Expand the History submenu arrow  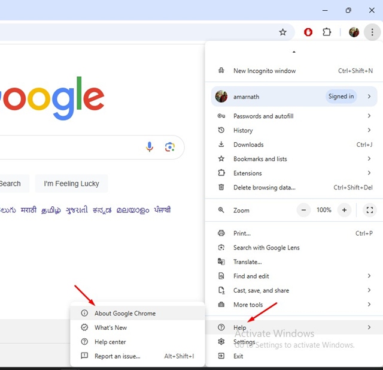point(369,130)
